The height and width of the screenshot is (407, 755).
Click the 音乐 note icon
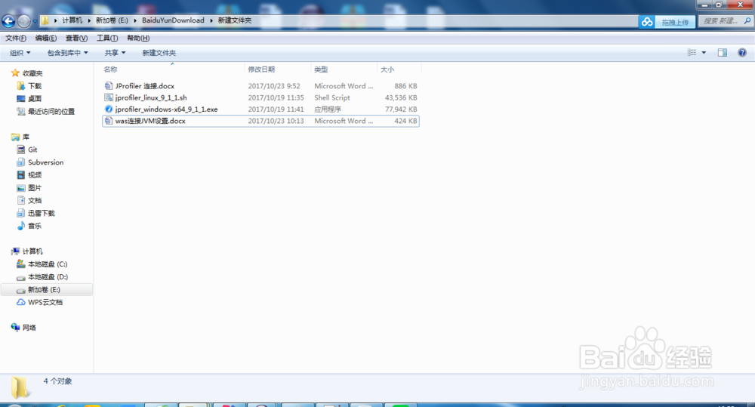20,226
